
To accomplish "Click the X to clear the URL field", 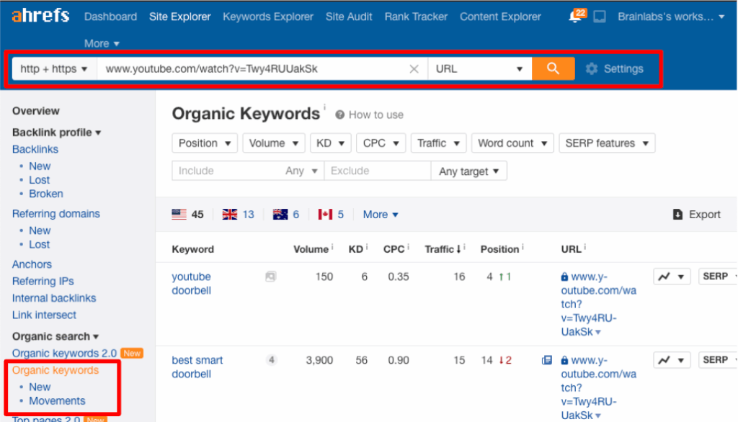I will [414, 68].
